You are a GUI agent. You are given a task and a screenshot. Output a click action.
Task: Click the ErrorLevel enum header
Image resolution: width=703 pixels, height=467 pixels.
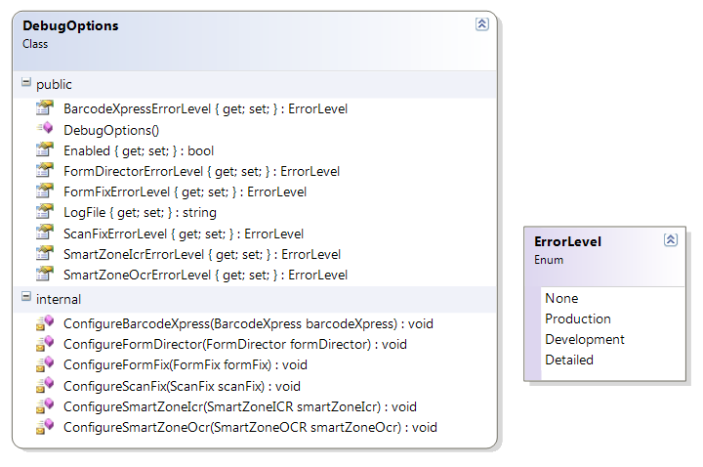(567, 241)
